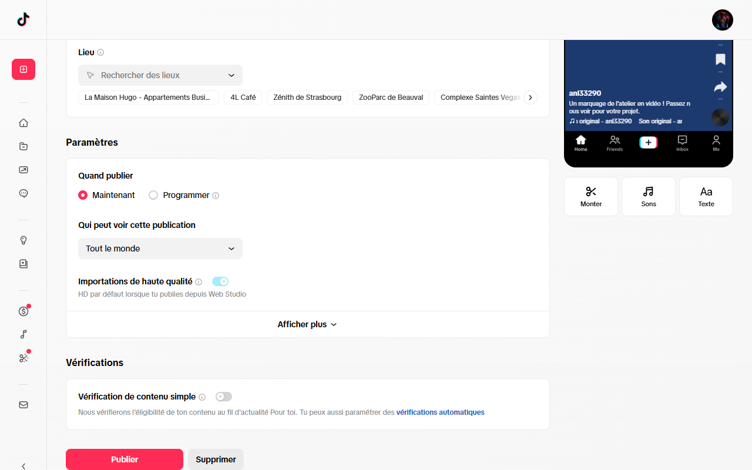Image resolution: width=752 pixels, height=470 pixels.
Task: Select the Maintenant radio option
Action: click(83, 195)
